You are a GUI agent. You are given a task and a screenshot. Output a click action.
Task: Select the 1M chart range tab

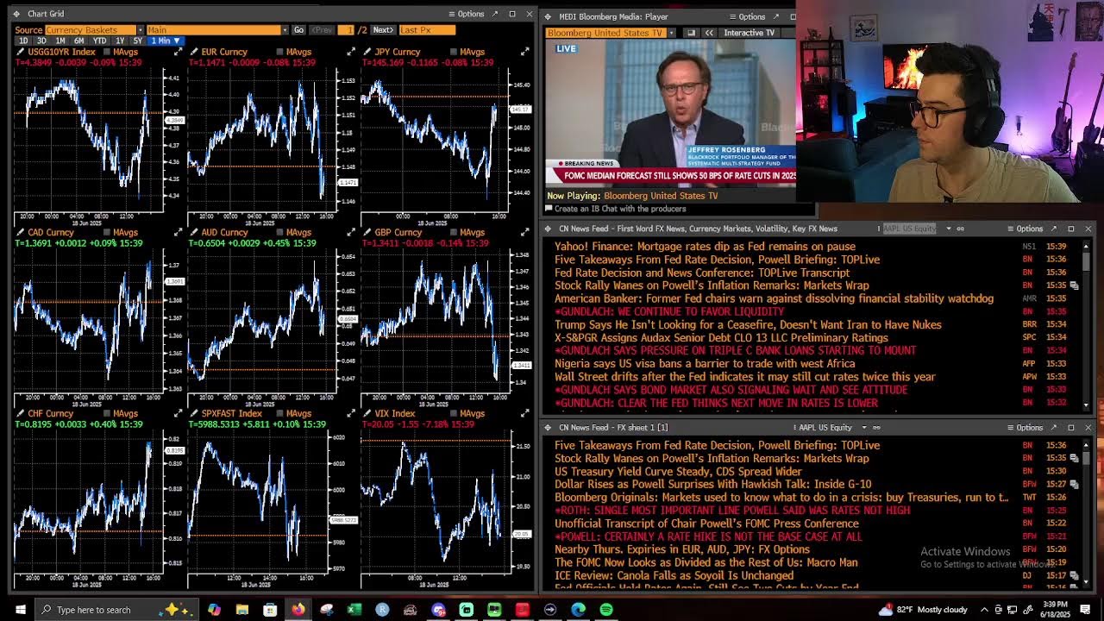(x=60, y=41)
